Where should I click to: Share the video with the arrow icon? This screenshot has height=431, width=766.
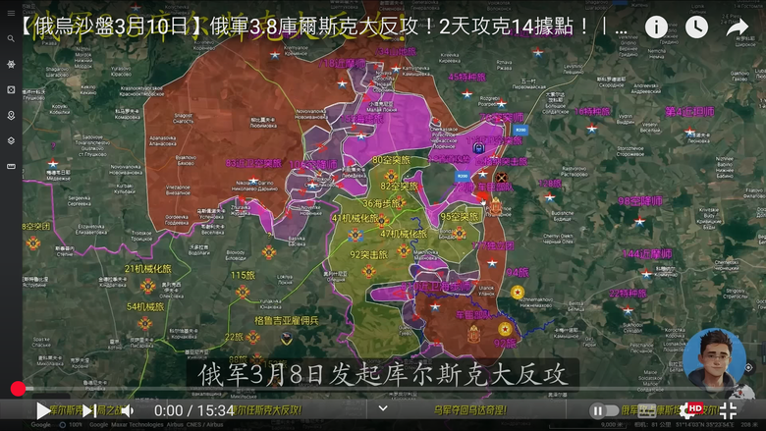pos(738,27)
